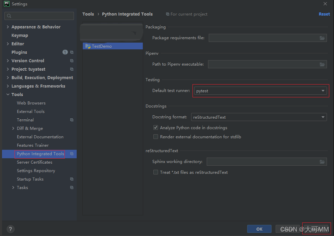
Task: Expand Build, Execution, Deployment section
Action: (x=8, y=78)
